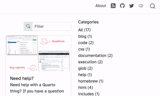
Task: Click the Categories heading
Action: point(88,22)
